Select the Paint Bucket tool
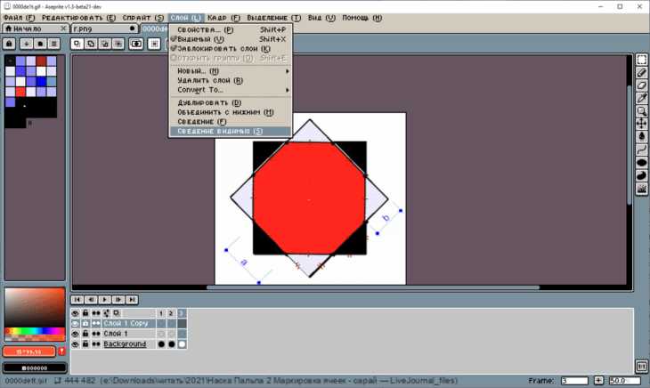Image resolution: width=650 pixels, height=388 pixels. (x=642, y=137)
